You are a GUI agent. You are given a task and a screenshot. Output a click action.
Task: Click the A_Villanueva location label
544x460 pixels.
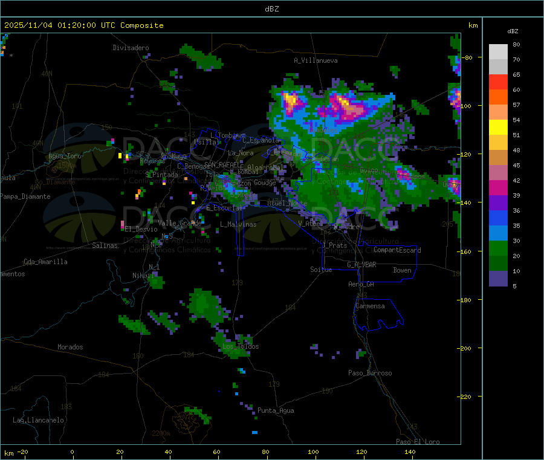coord(316,60)
